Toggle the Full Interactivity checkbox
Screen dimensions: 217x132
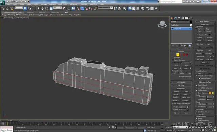click(x=199, y=78)
